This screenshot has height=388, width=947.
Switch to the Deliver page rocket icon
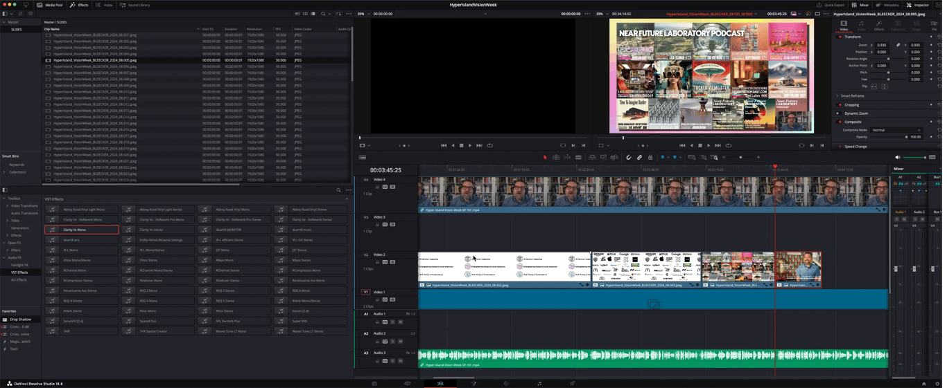pyautogui.click(x=573, y=383)
